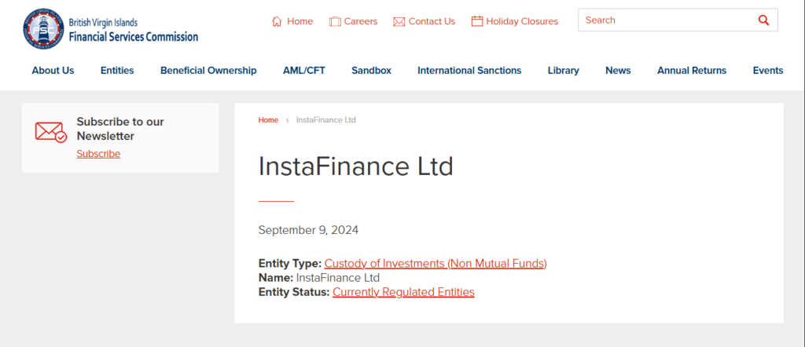
Task: Open the About Us menu
Action: (x=53, y=71)
